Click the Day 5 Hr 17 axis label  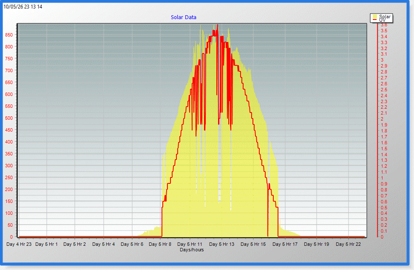point(285,244)
